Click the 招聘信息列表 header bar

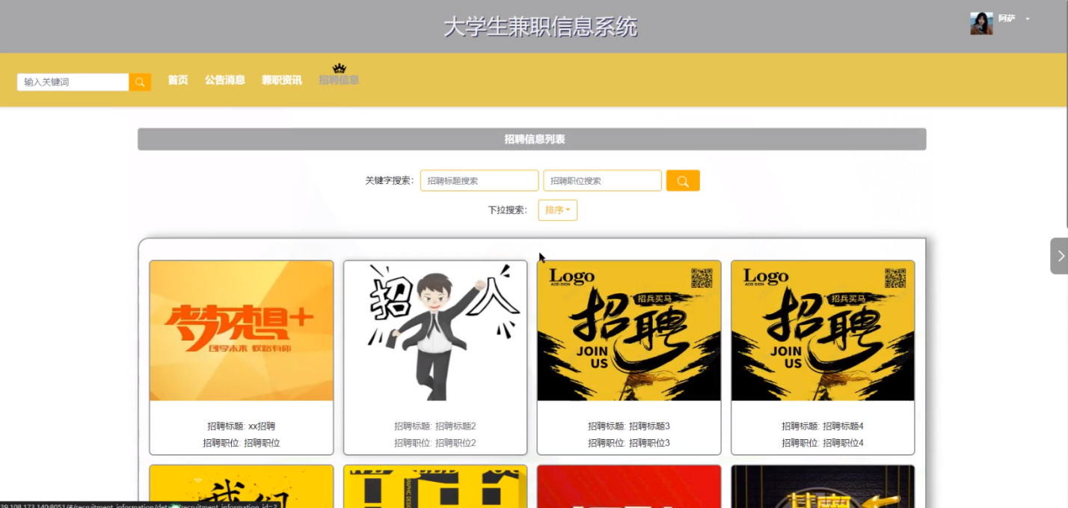532,139
